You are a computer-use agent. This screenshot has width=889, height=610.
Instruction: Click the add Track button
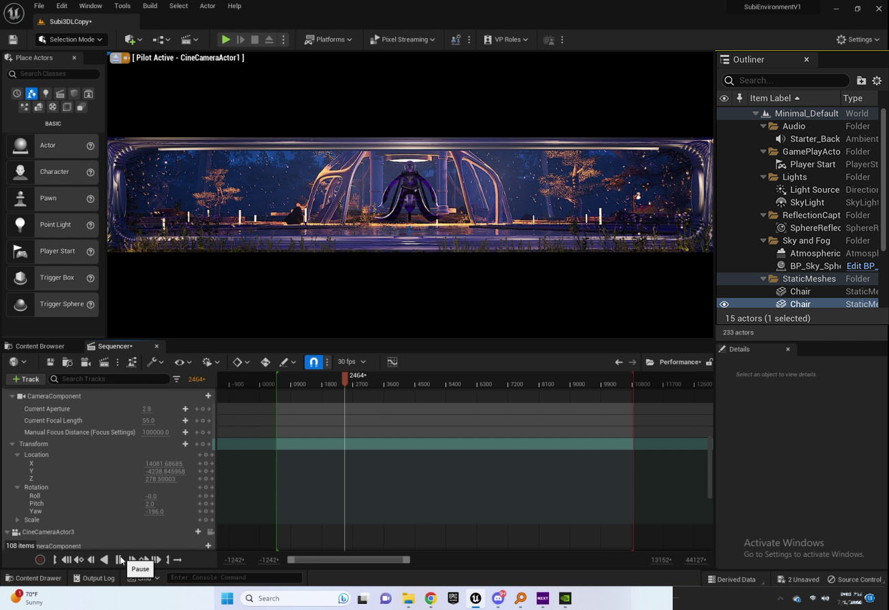25,379
